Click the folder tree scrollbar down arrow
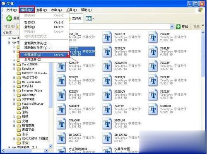 pyautogui.click(x=51, y=146)
